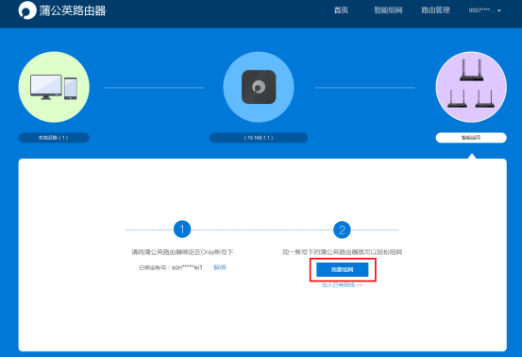Image resolution: width=522 pixels, height=357 pixels.
Task: Open 路由管理 router management menu
Action: pos(435,10)
